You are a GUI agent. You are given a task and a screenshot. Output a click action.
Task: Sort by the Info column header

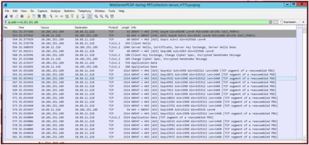coord(214,28)
